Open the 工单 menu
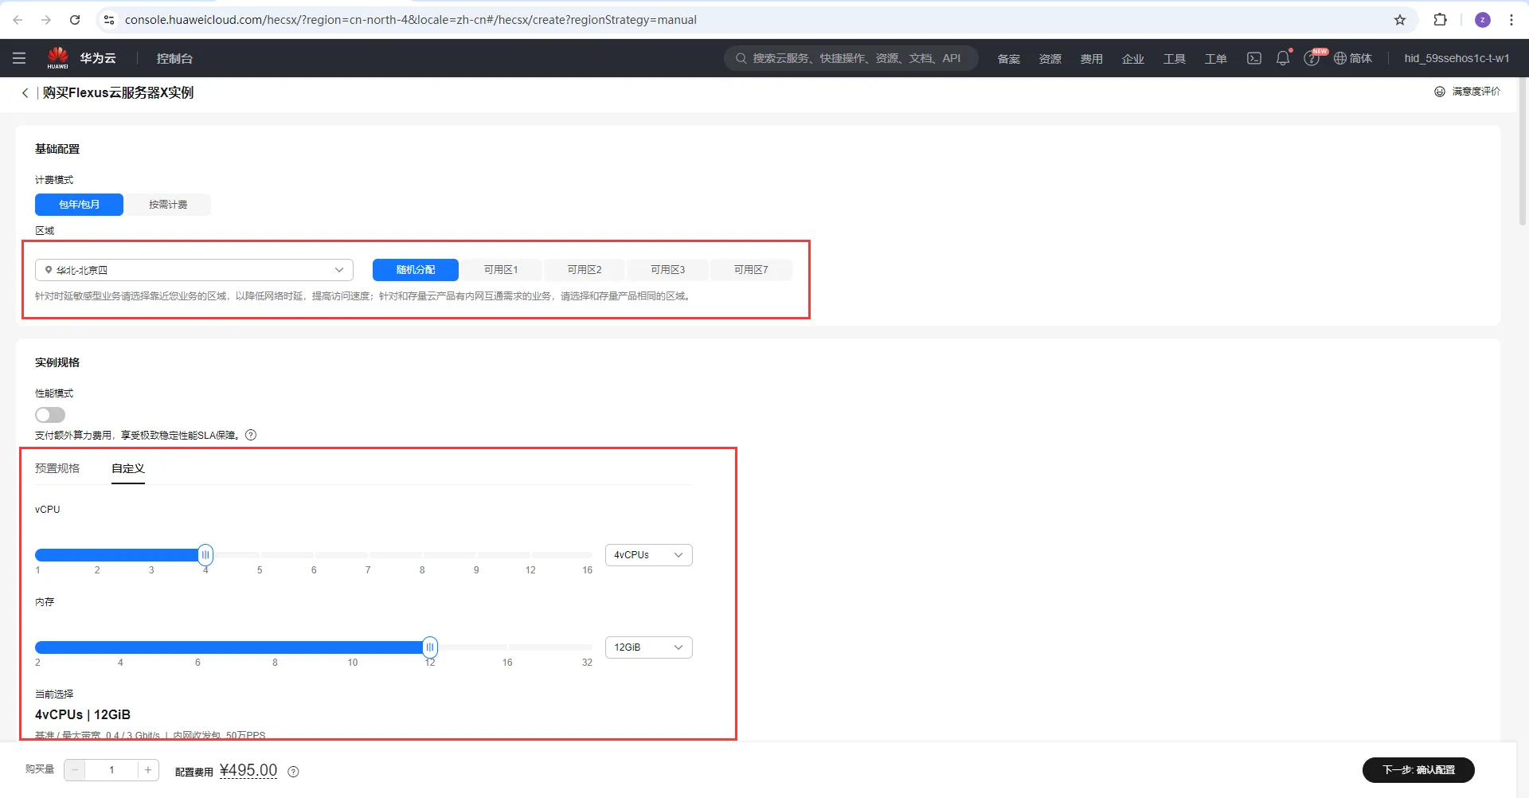 (1216, 59)
